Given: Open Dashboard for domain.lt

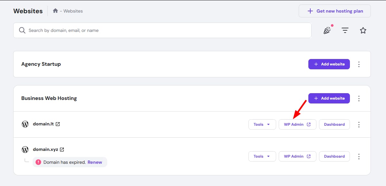Looking at the screenshot, I should [x=334, y=124].
